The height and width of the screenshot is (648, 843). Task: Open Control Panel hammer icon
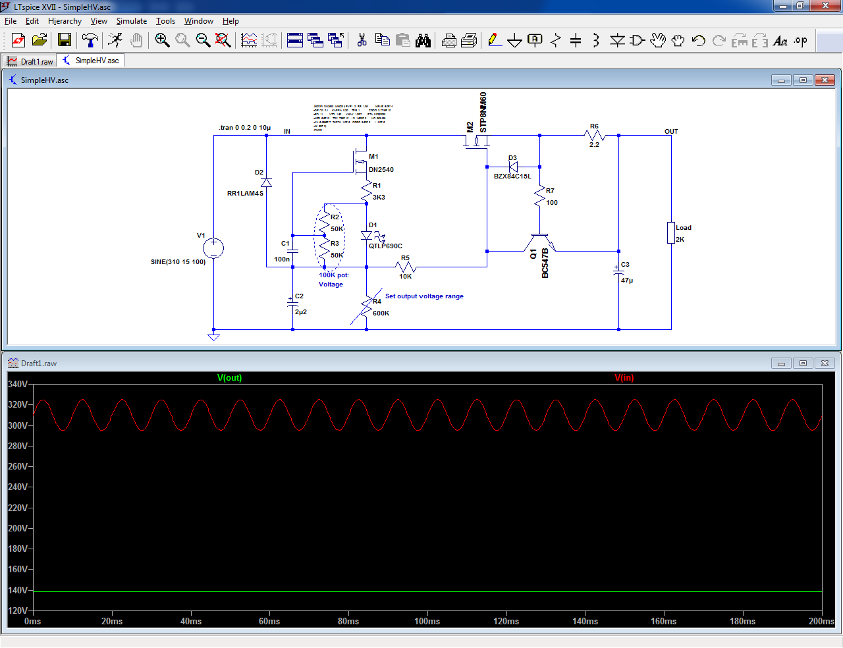[90, 40]
